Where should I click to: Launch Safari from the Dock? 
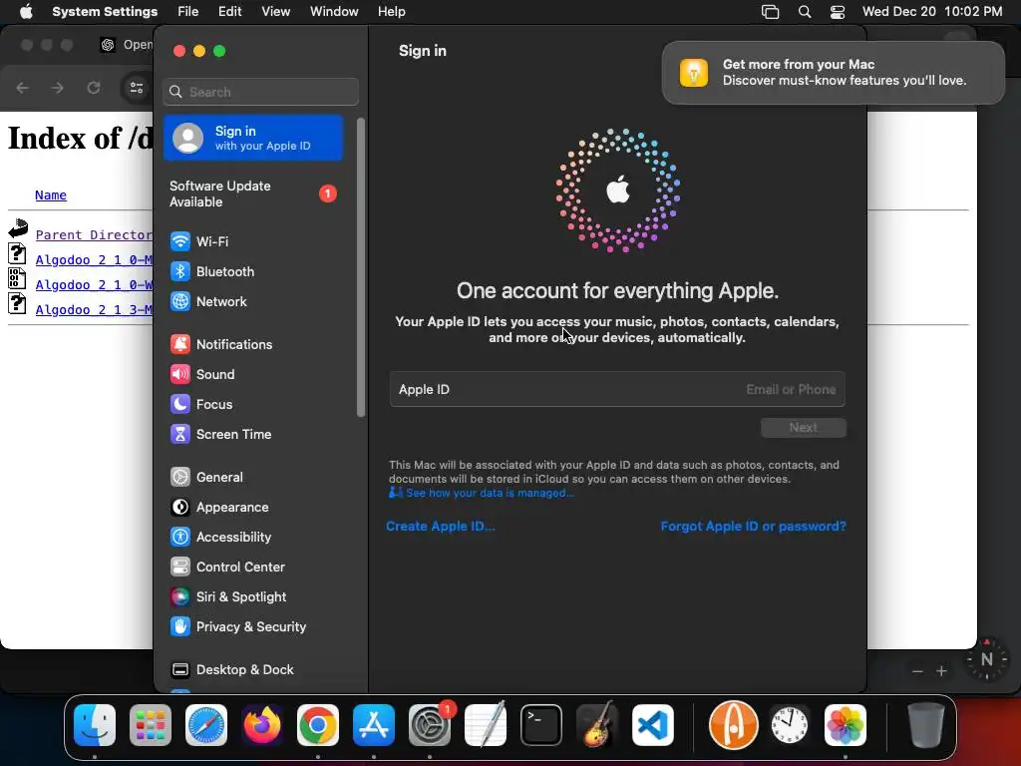[206, 725]
